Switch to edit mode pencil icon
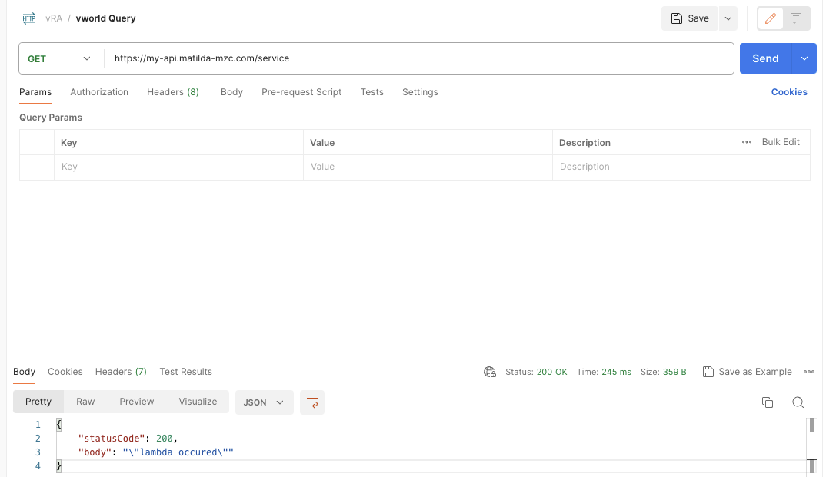The width and height of the screenshot is (826, 477). pos(770,18)
